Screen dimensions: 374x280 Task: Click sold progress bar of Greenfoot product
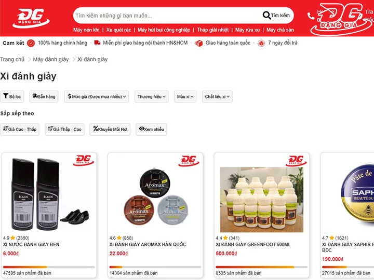(x=261, y=267)
